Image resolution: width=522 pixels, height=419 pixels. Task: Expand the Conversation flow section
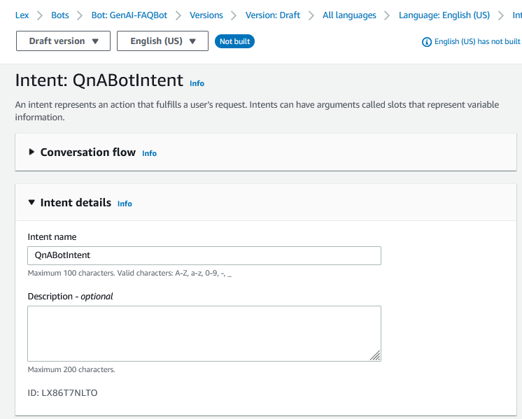tap(31, 152)
